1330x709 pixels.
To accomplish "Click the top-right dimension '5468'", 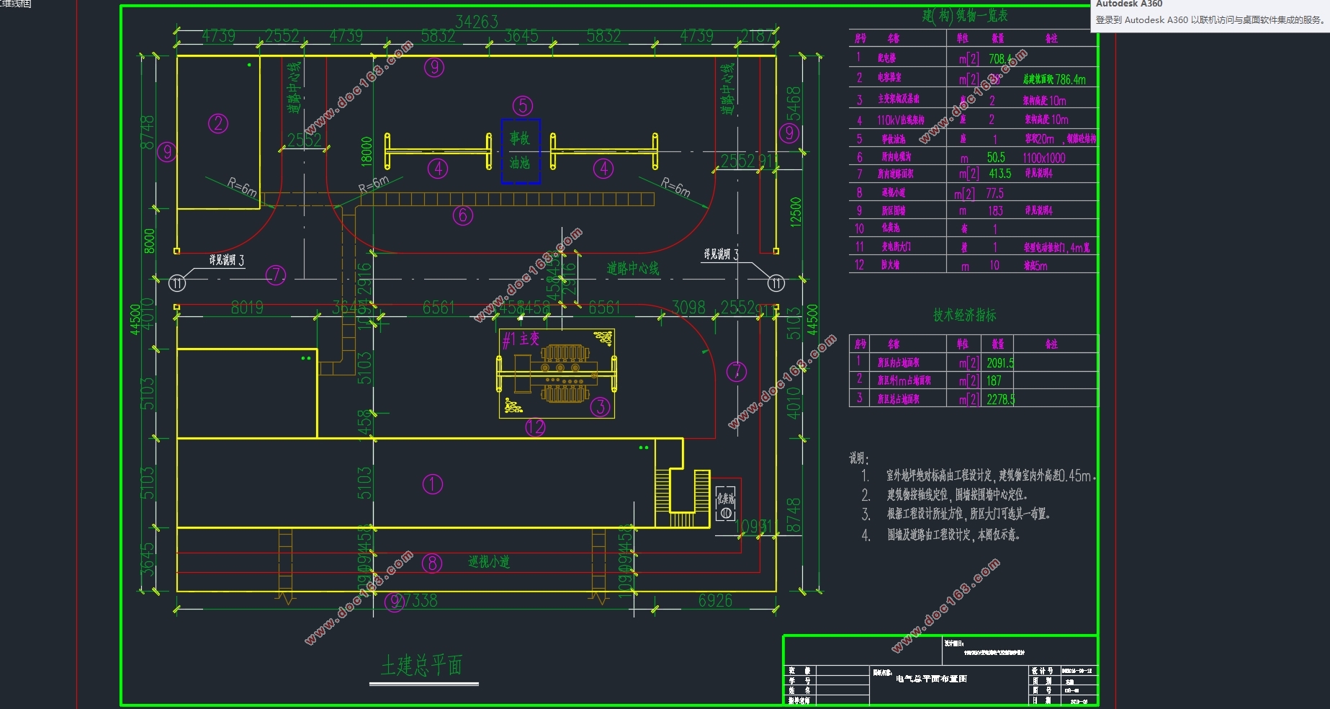I will 793,104.
